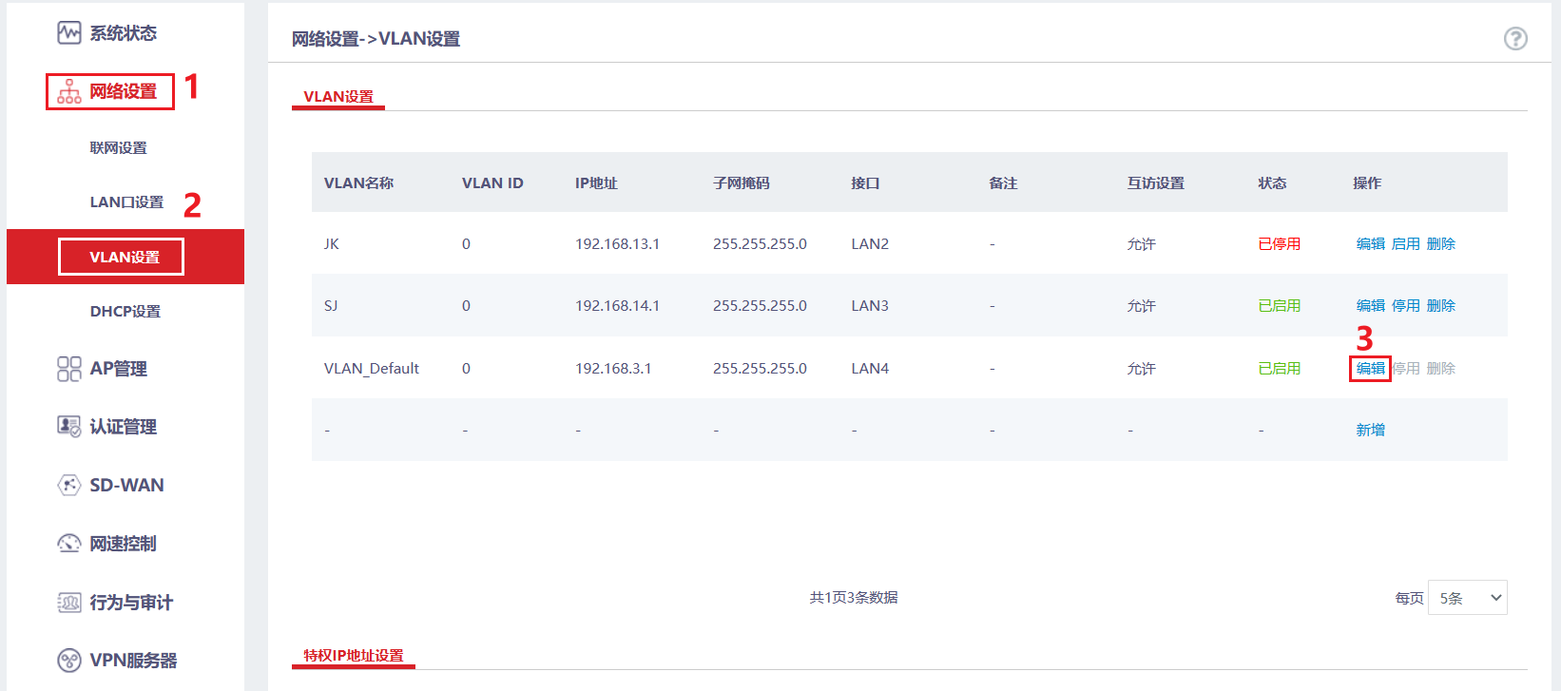Click the 允许 cell in JK row

(1142, 244)
